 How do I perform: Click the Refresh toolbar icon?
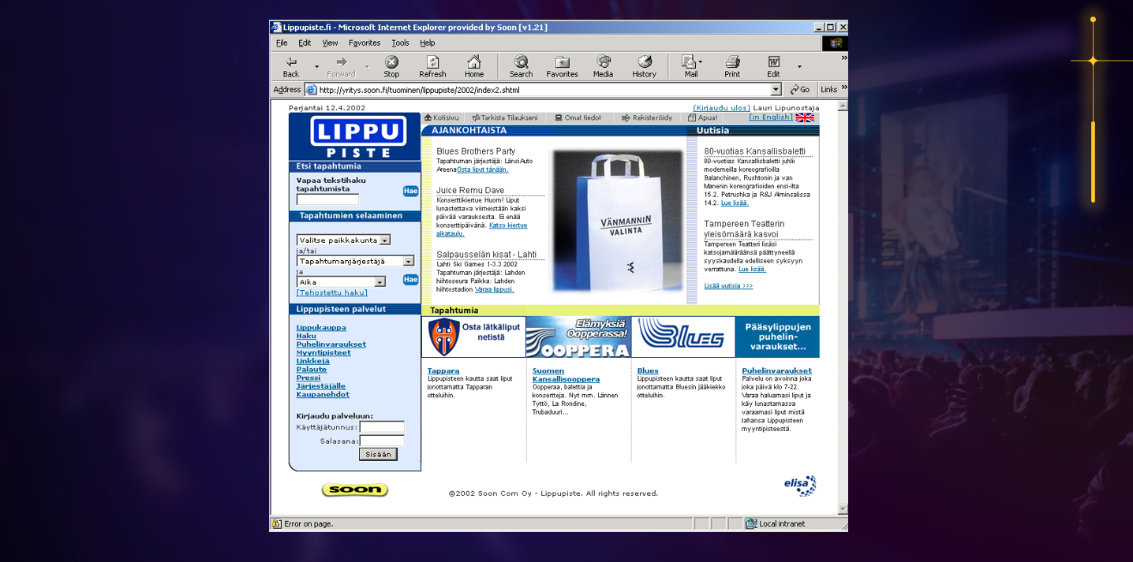click(432, 66)
